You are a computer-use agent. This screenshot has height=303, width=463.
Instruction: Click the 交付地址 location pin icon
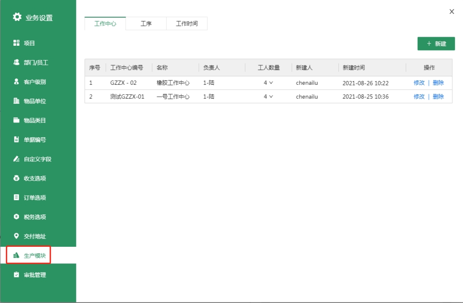[16, 236]
